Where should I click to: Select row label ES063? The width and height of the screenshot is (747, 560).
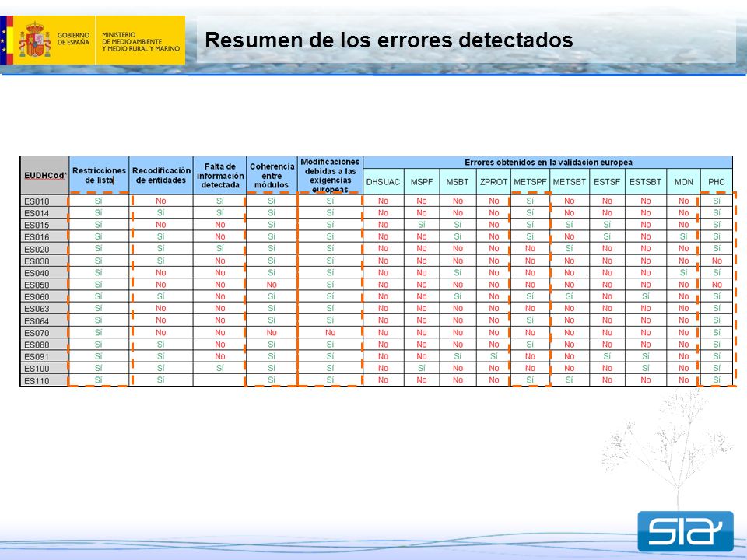pos(37,309)
